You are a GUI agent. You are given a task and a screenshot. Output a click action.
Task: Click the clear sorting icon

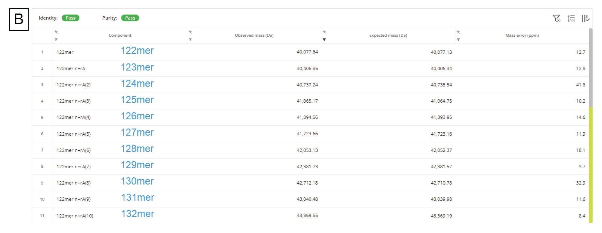pos(571,19)
